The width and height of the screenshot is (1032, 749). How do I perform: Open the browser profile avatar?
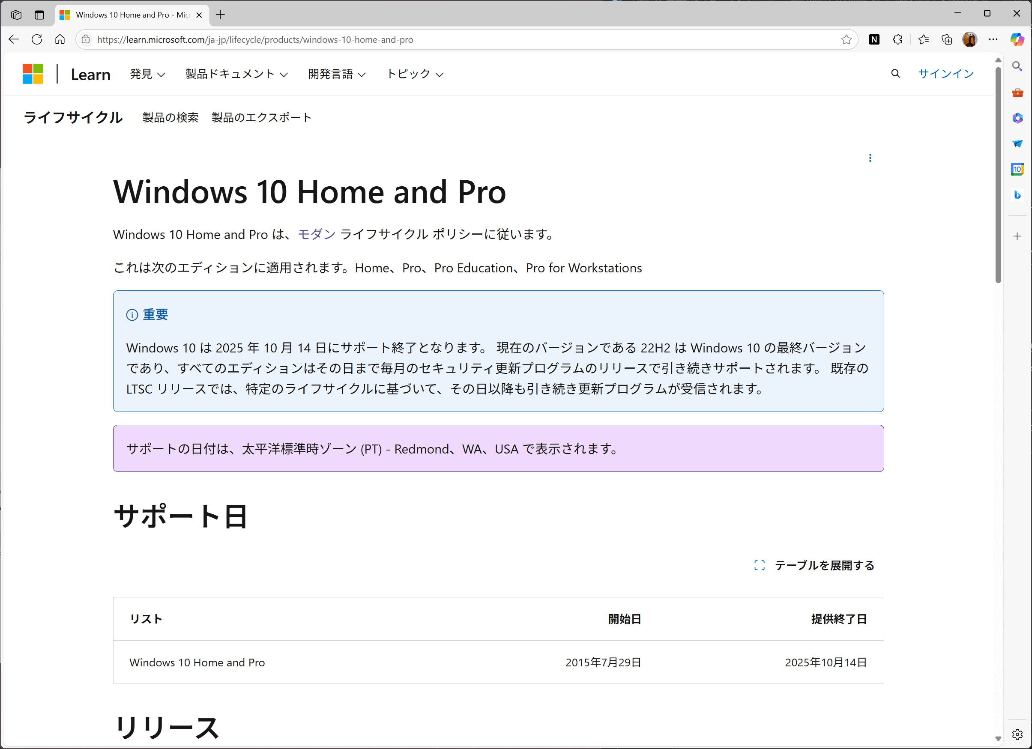click(x=969, y=39)
